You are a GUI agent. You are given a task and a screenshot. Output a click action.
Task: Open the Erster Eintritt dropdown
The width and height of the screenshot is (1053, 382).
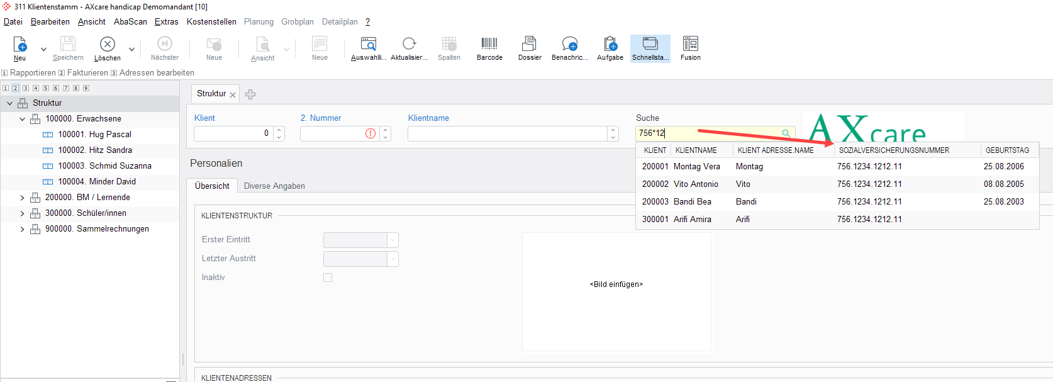click(393, 240)
